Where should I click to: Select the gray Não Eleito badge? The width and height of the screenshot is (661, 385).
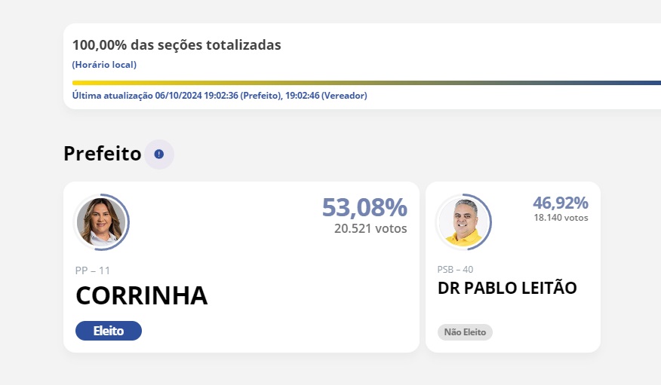tap(465, 332)
